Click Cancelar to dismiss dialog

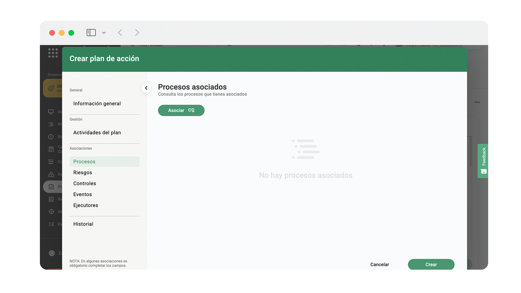pos(379,265)
